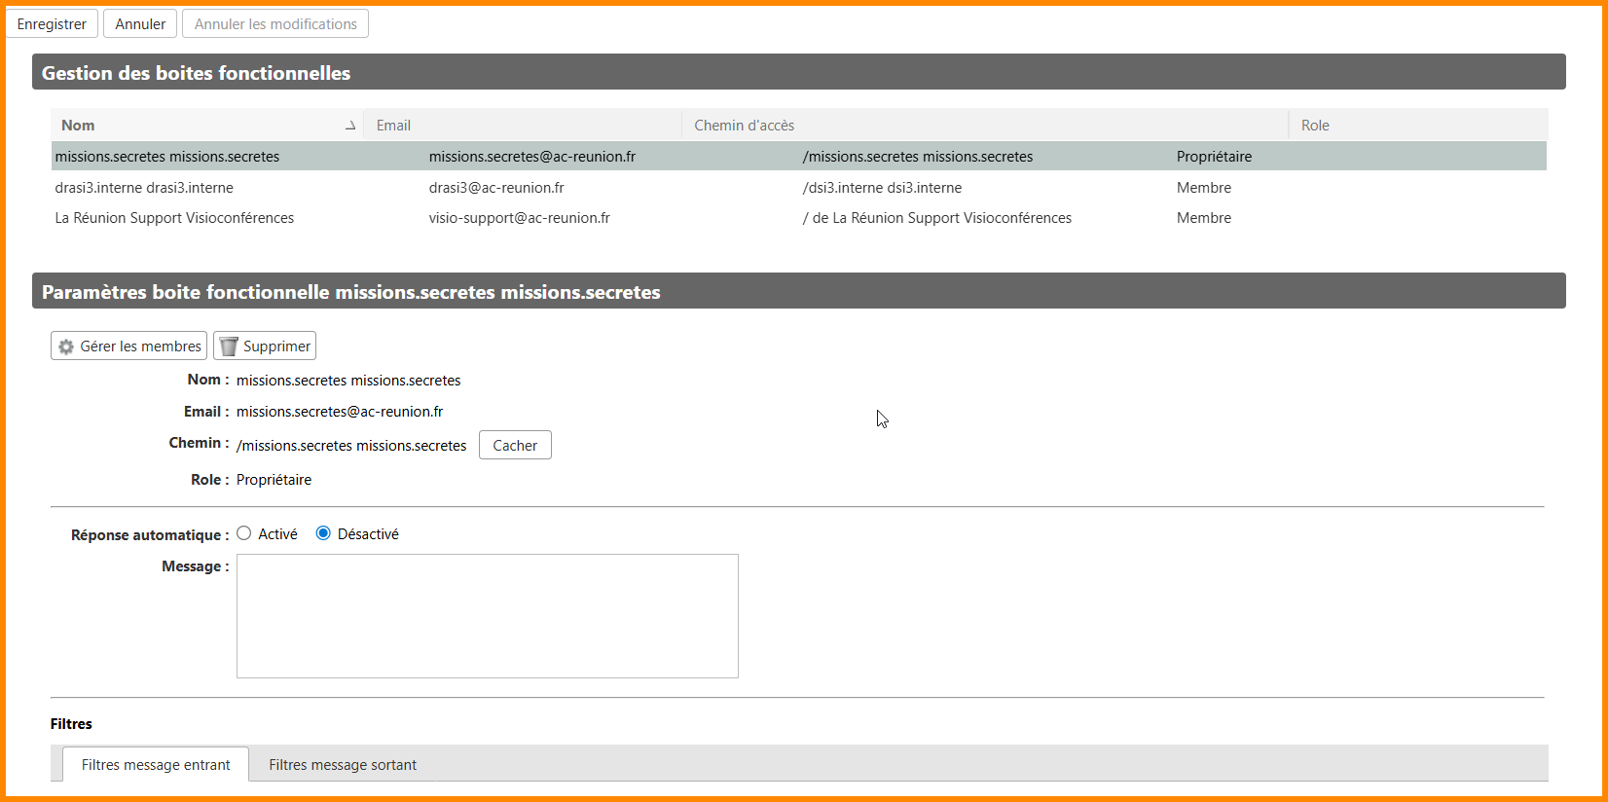Switch to Filtres message sortant tab

(343, 765)
